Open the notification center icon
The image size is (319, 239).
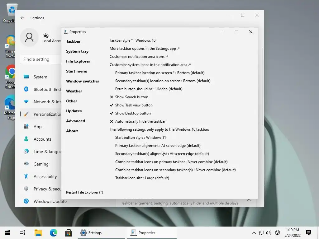click(309, 233)
